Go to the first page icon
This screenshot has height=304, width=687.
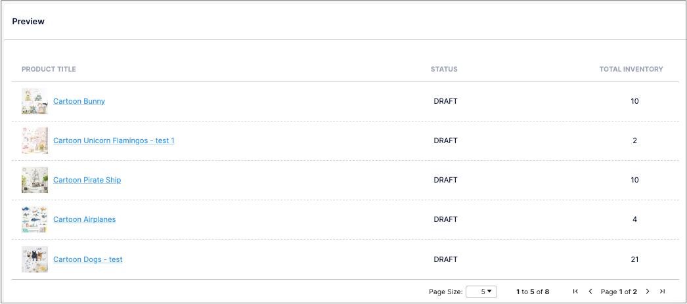click(575, 292)
